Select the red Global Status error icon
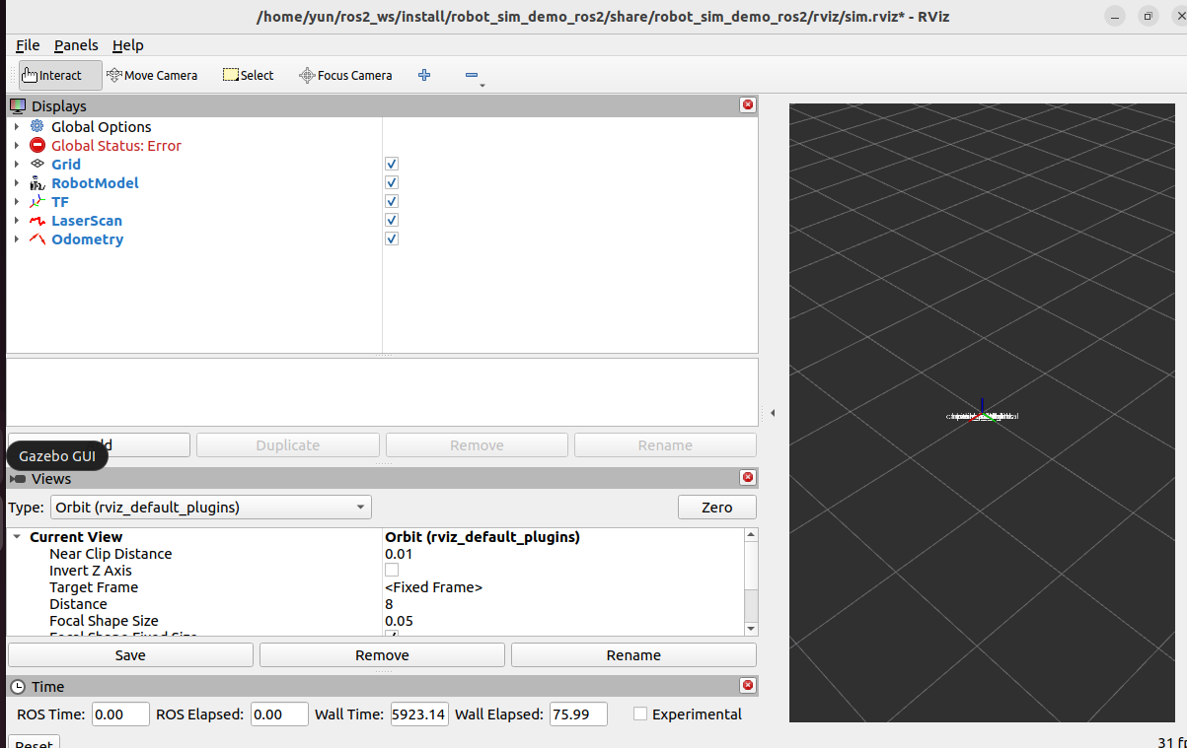 pyautogui.click(x=37, y=145)
